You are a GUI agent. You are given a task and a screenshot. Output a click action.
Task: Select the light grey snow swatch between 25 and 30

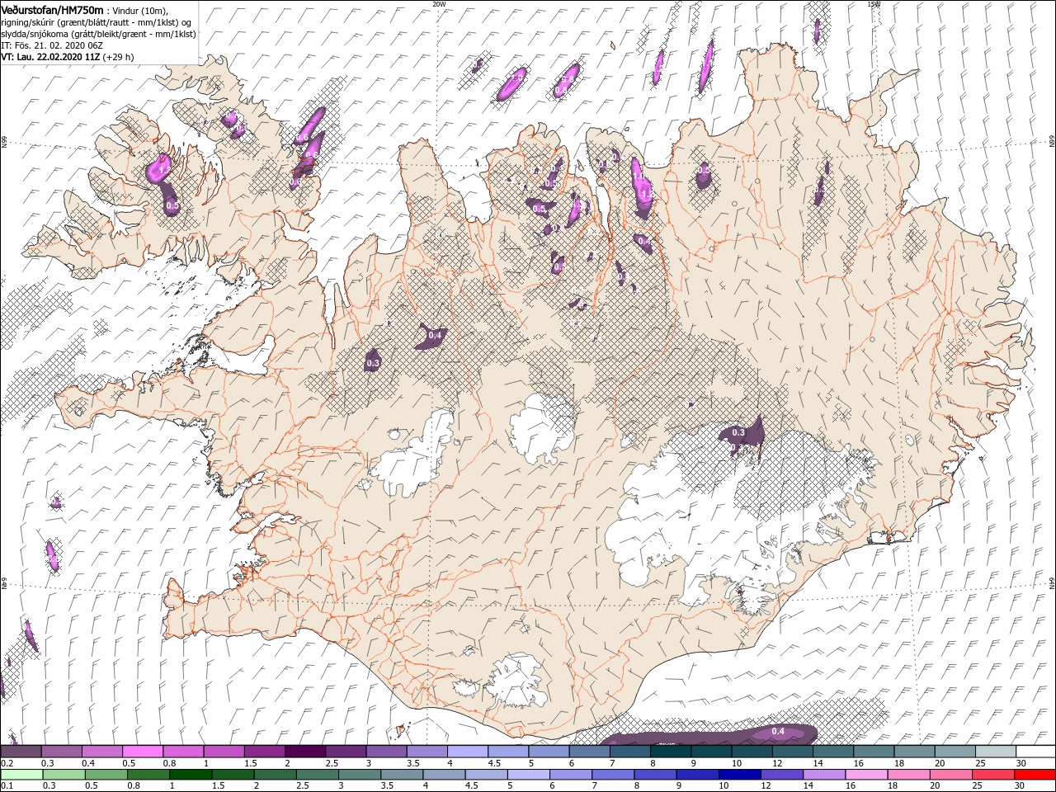pyautogui.click(x=995, y=752)
